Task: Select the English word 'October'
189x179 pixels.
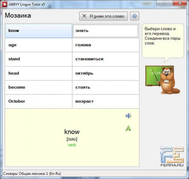Action: [x=39, y=101]
